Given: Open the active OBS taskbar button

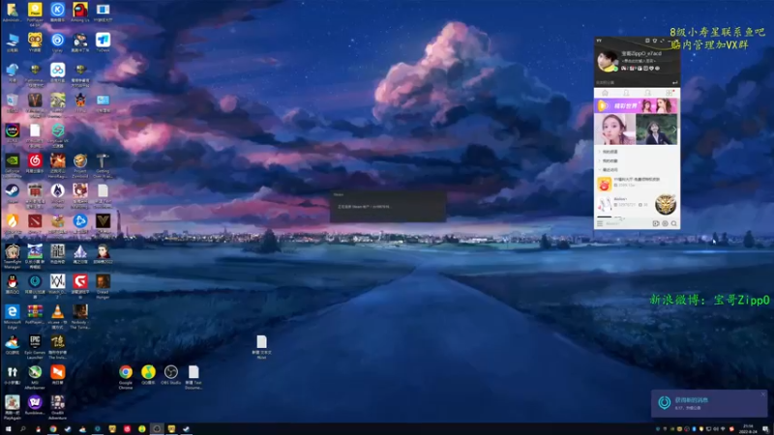Looking at the screenshot, I should (157, 429).
